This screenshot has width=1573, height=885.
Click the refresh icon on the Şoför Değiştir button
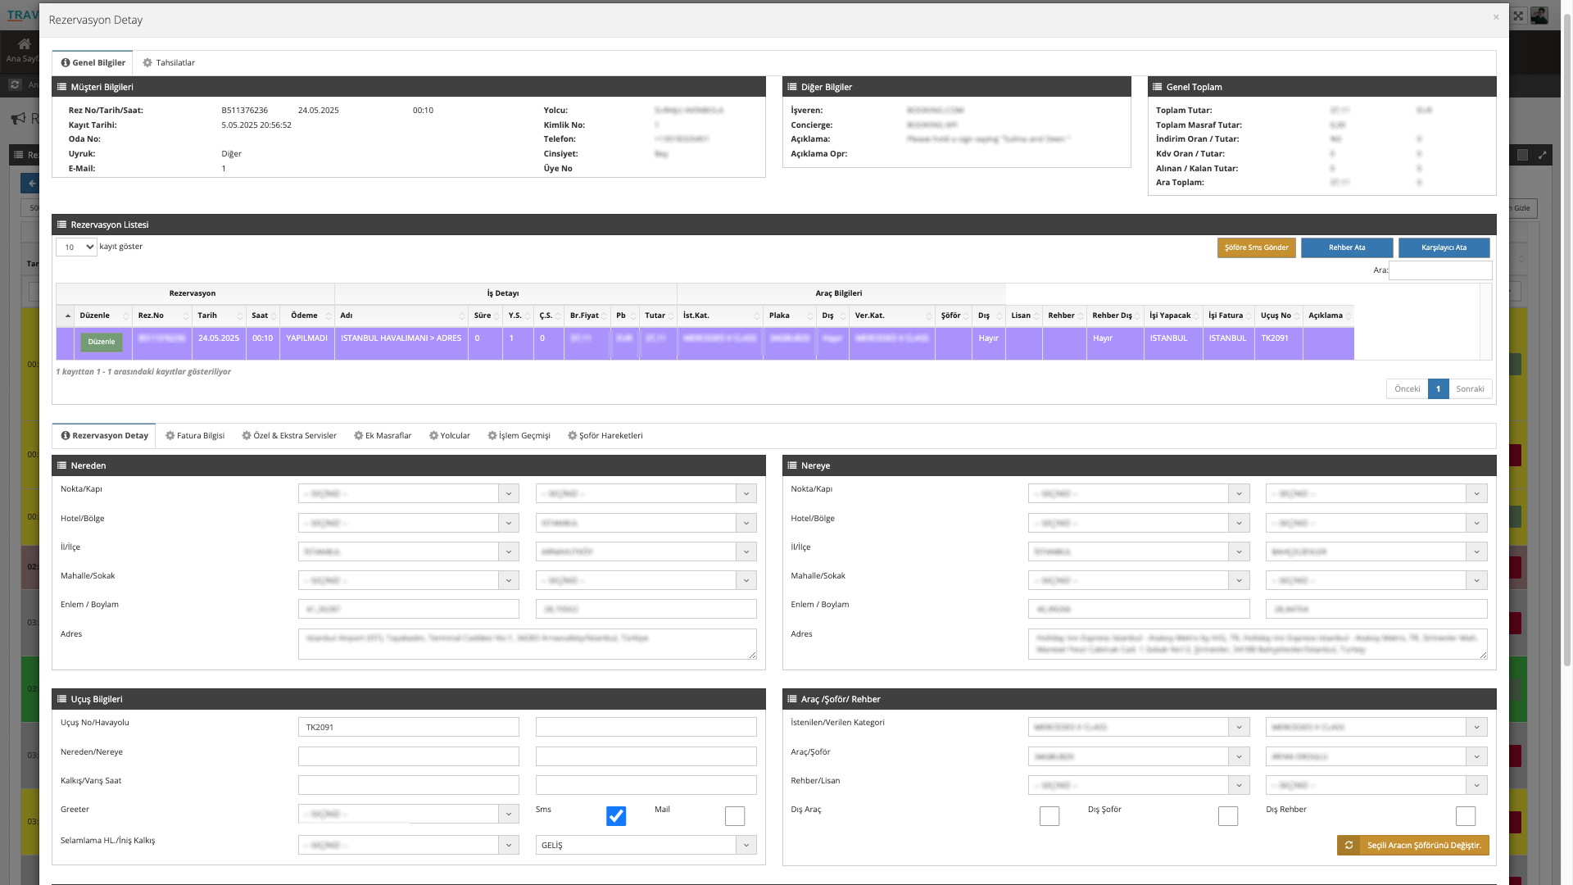1349,845
